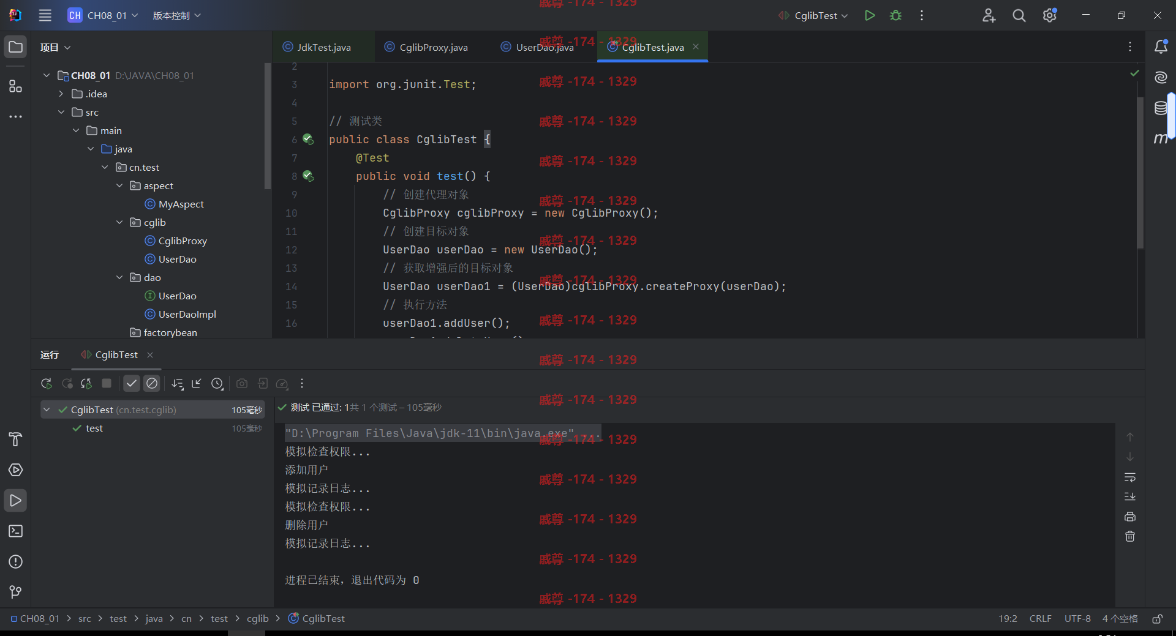Collapse all test results
The height and width of the screenshot is (636, 1176).
[197, 383]
